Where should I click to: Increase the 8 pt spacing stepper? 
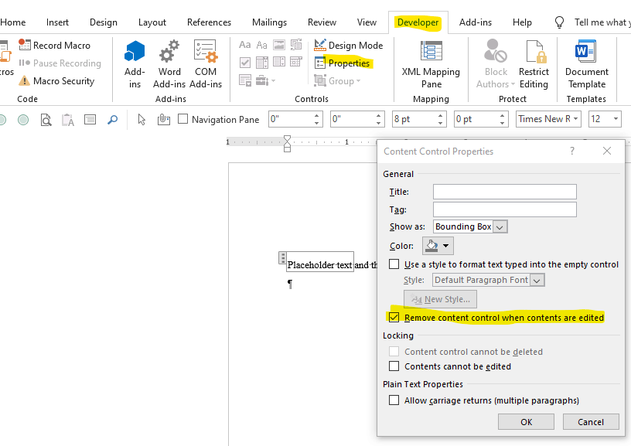[440, 116]
